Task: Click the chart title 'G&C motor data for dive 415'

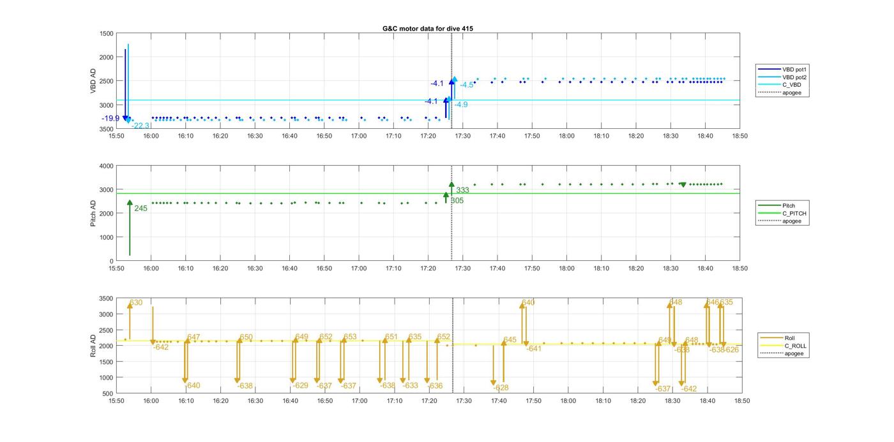Action: (428, 29)
